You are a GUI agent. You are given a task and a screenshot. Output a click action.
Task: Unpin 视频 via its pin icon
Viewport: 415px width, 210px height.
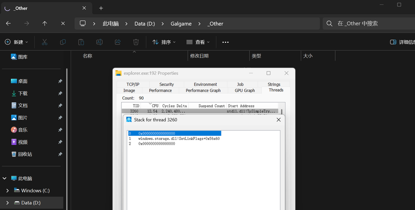(60, 142)
